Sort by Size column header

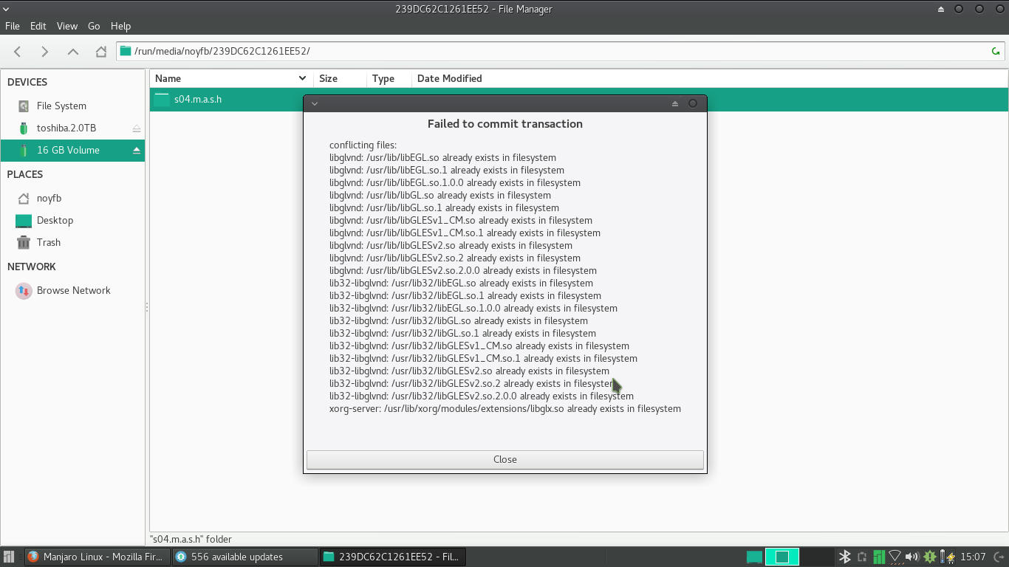click(x=340, y=78)
